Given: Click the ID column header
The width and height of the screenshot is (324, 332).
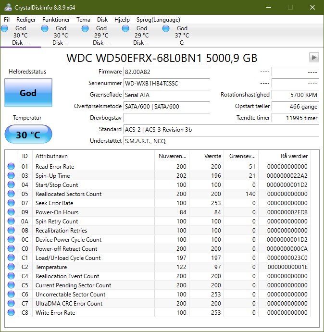Looking at the screenshot, I should pos(25,156).
